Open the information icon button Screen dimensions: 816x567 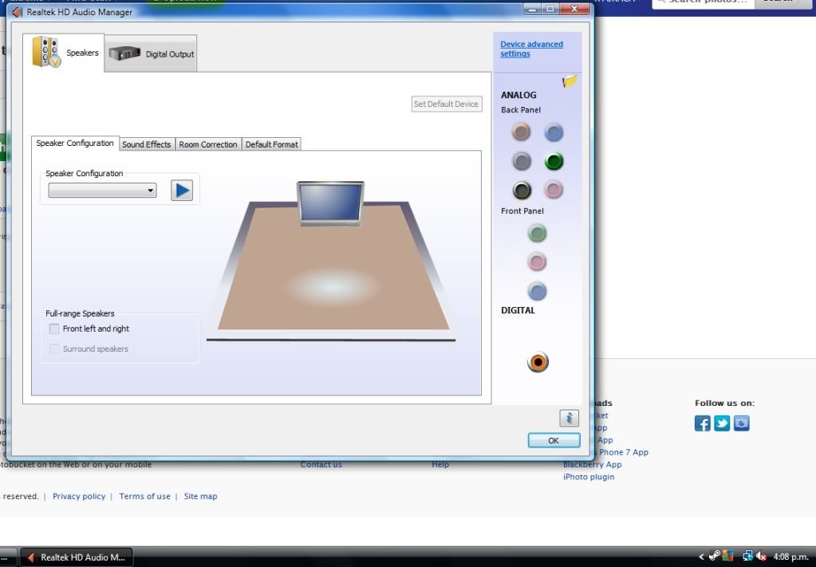point(570,418)
